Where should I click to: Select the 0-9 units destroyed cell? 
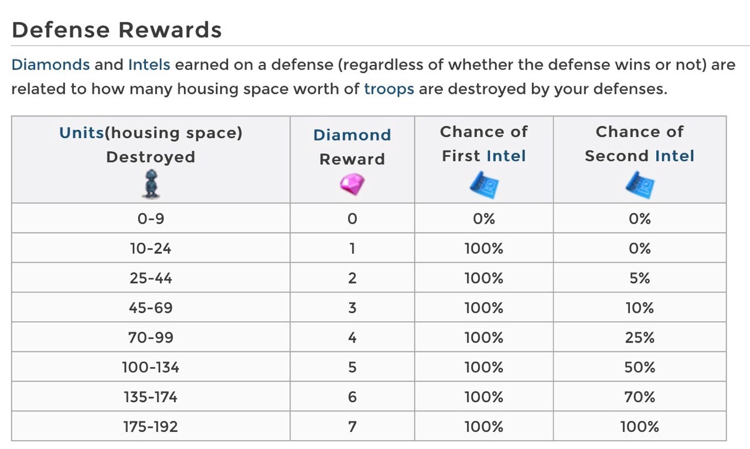coord(151,219)
